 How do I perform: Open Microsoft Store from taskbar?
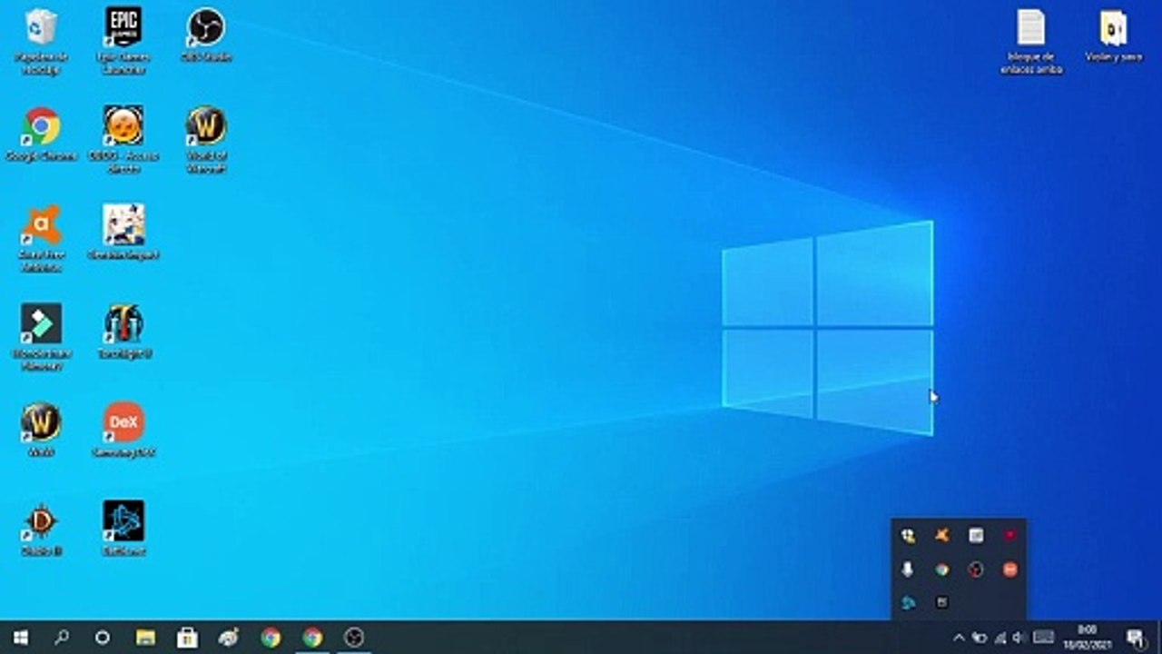pos(187,638)
